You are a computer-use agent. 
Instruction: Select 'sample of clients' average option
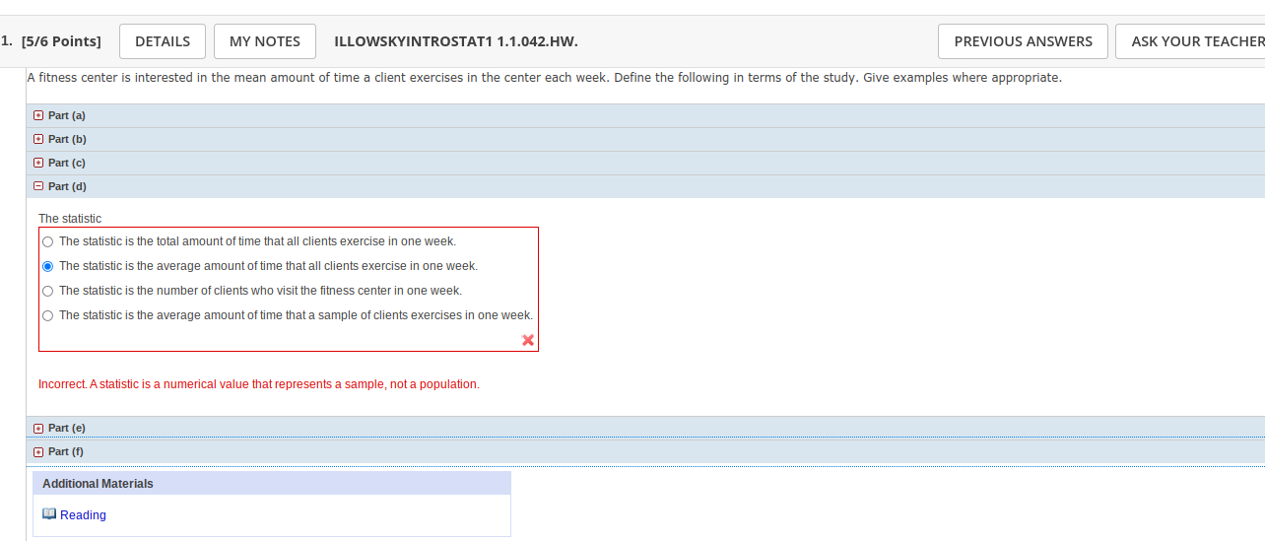pos(47,315)
